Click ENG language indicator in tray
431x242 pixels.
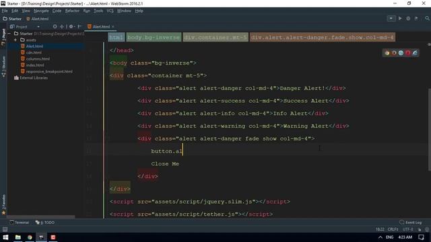pos(389,237)
